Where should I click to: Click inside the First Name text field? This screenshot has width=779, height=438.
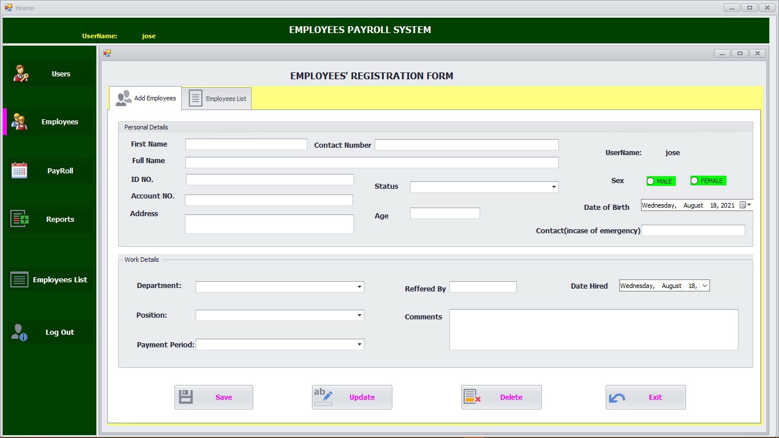click(x=245, y=144)
